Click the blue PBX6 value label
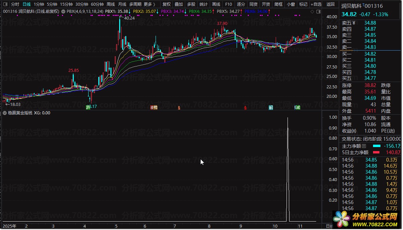 tap(256, 11)
